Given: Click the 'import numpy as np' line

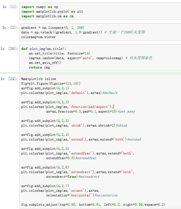Looking at the screenshot, I should click(x=40, y=7).
